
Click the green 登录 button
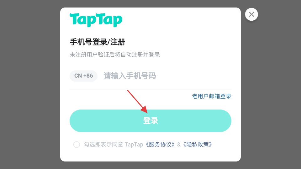(150, 121)
